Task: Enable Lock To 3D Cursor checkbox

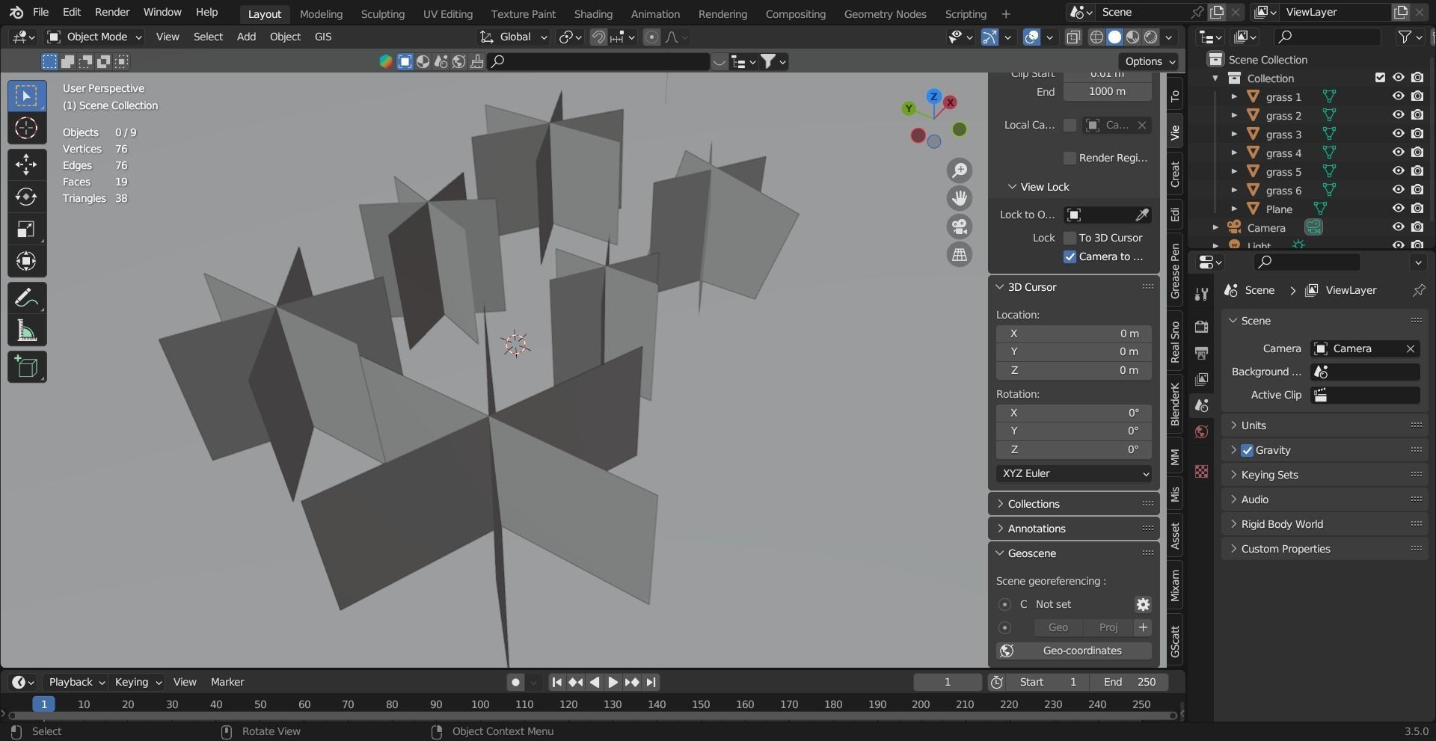Action: pos(1070,238)
